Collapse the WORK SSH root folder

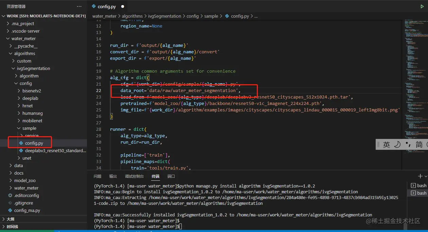(4, 16)
